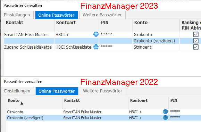Uncheck the Girokonto (verzögert) checkbox

point(195,41)
